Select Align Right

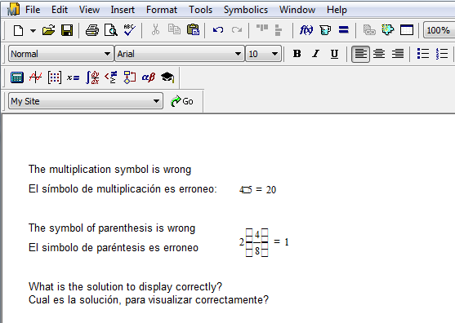(x=398, y=54)
